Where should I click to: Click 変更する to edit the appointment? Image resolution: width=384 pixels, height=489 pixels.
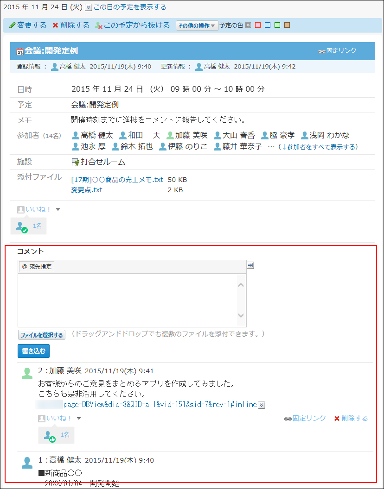[x=28, y=25]
